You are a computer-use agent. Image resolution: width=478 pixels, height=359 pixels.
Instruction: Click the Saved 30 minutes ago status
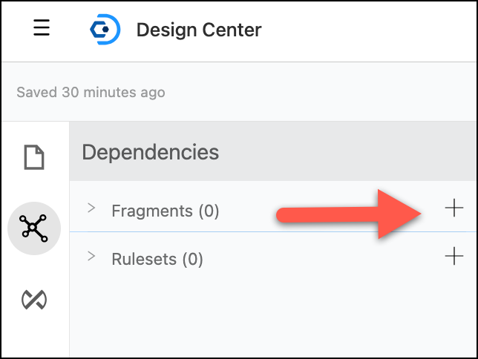91,93
